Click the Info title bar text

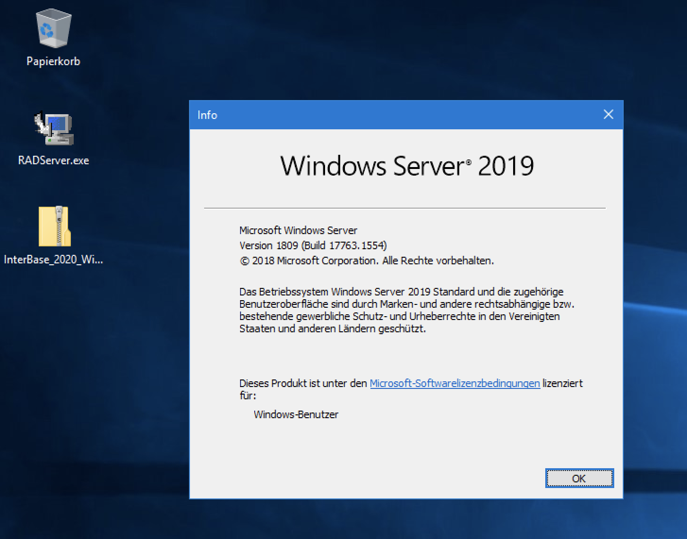pos(207,115)
